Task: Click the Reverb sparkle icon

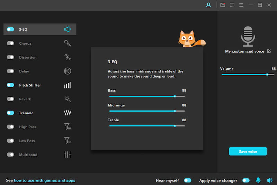Action: [68, 99]
